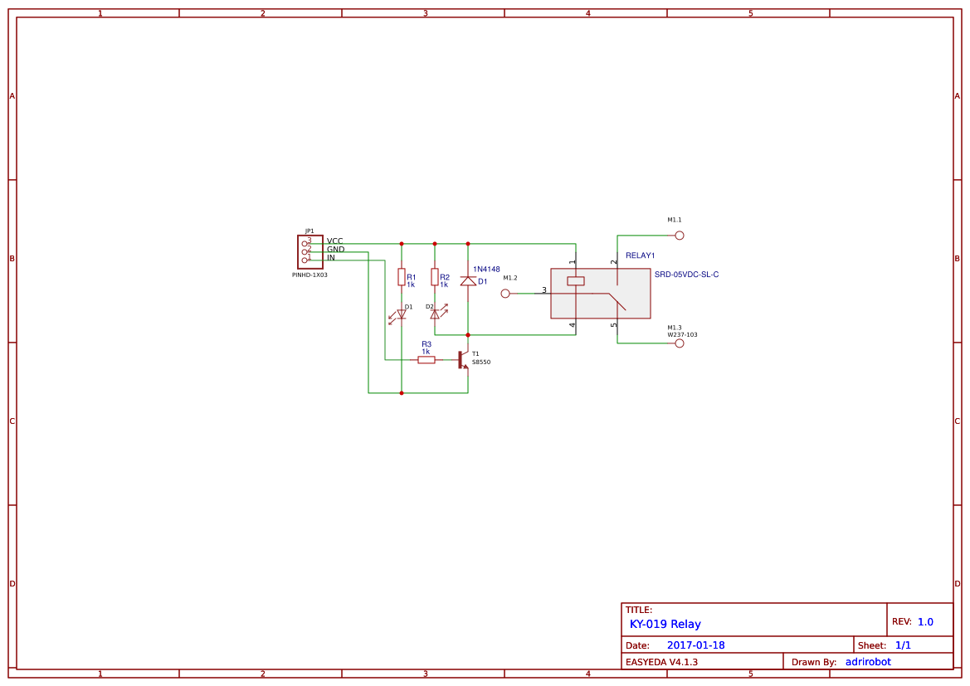Select the JP1 designator text
The height and width of the screenshot is (686, 970).
[x=310, y=231]
